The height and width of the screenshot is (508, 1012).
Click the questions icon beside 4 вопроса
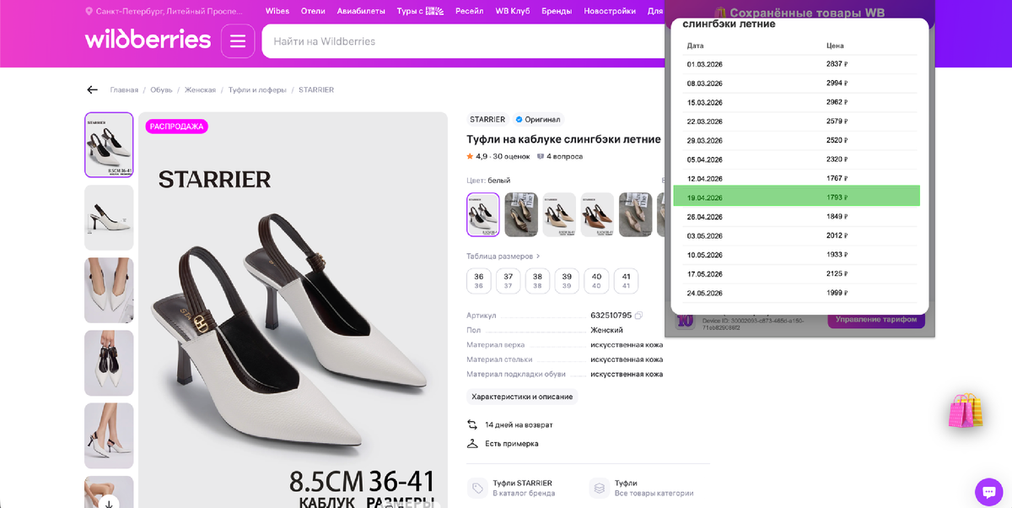[x=541, y=156]
